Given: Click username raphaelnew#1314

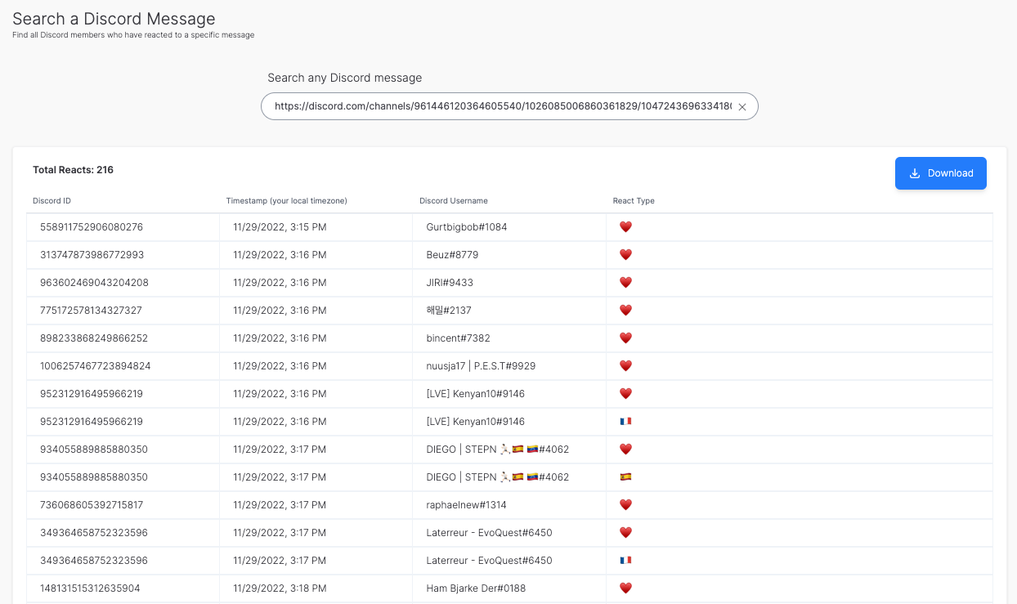Looking at the screenshot, I should point(467,505).
